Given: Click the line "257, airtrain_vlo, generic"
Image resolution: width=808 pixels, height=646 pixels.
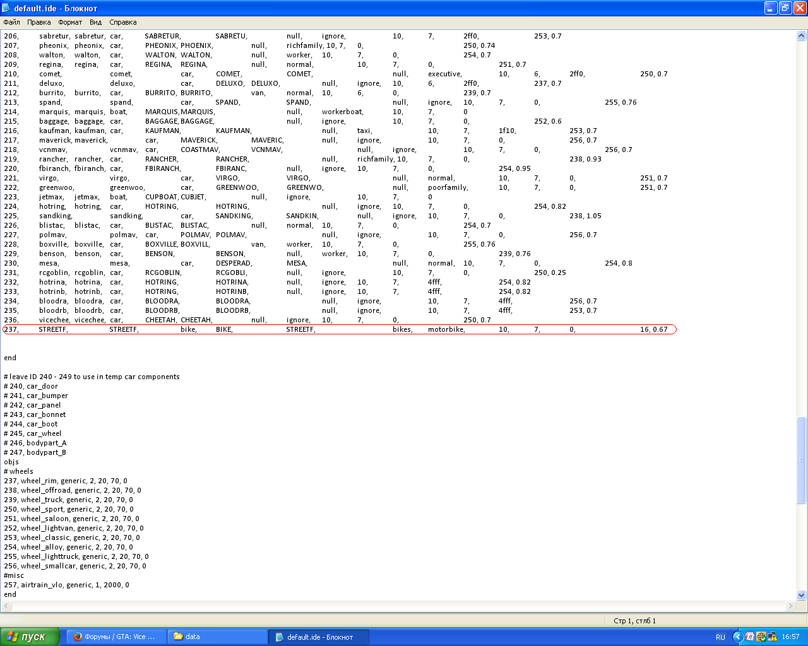Looking at the screenshot, I should pyautogui.click(x=66, y=585).
